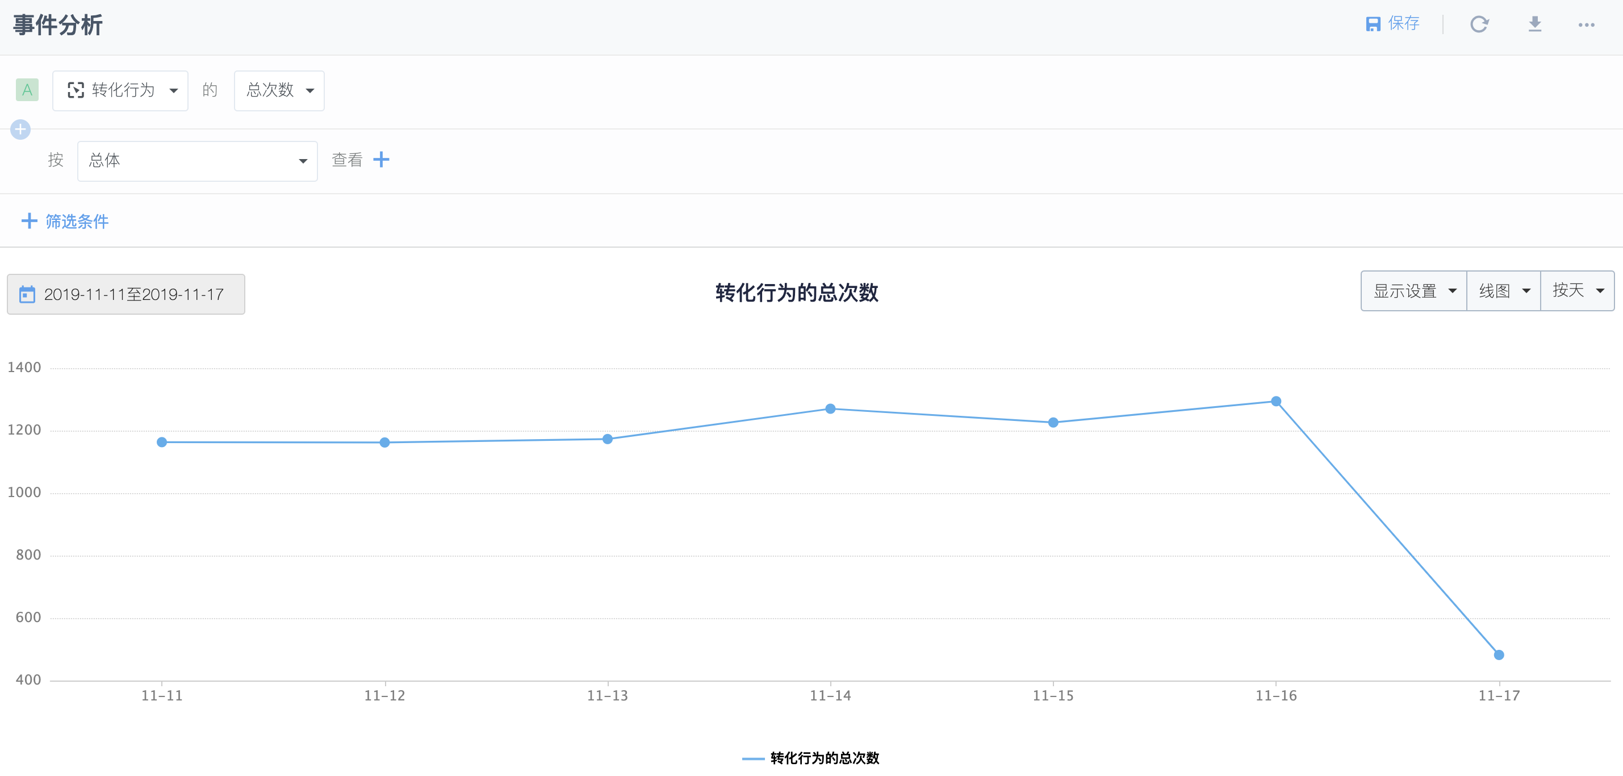
Task: Click the 事件分析 page title
Action: 58,25
